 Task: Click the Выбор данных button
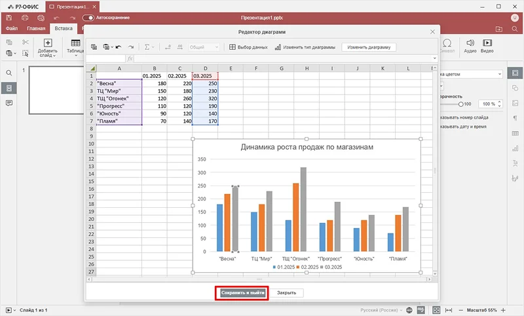(248, 47)
